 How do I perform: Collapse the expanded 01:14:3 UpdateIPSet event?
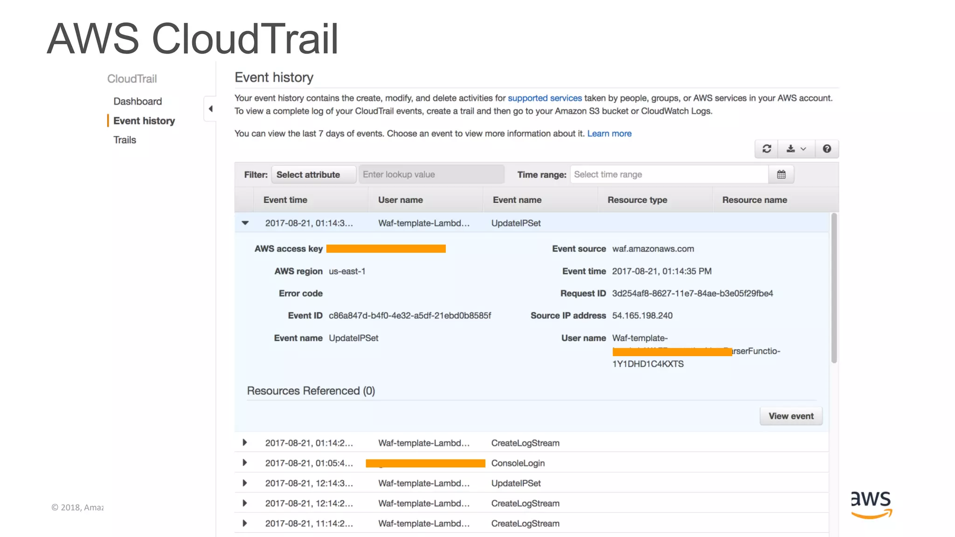click(x=245, y=223)
